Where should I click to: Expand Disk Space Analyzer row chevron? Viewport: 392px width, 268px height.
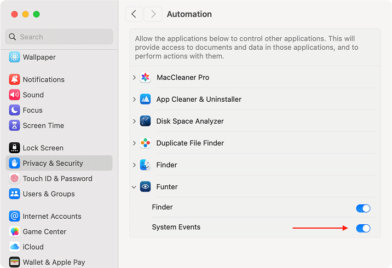[x=134, y=121]
